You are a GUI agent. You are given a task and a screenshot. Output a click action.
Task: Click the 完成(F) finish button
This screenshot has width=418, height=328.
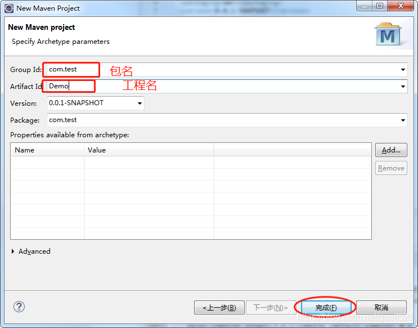tap(326, 308)
